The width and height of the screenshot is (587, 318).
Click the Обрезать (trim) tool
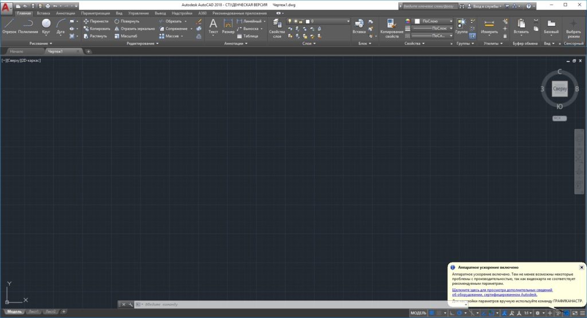tap(170, 21)
